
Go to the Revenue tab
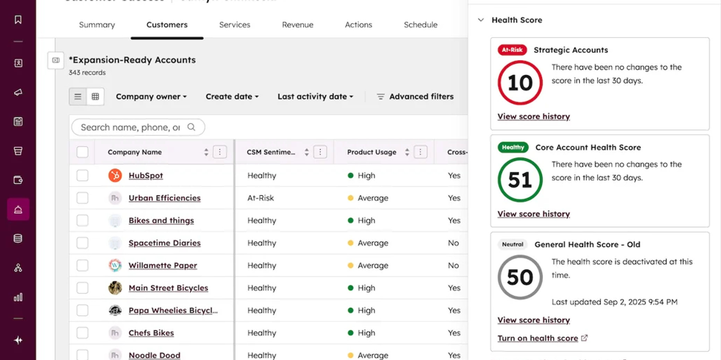tap(298, 25)
